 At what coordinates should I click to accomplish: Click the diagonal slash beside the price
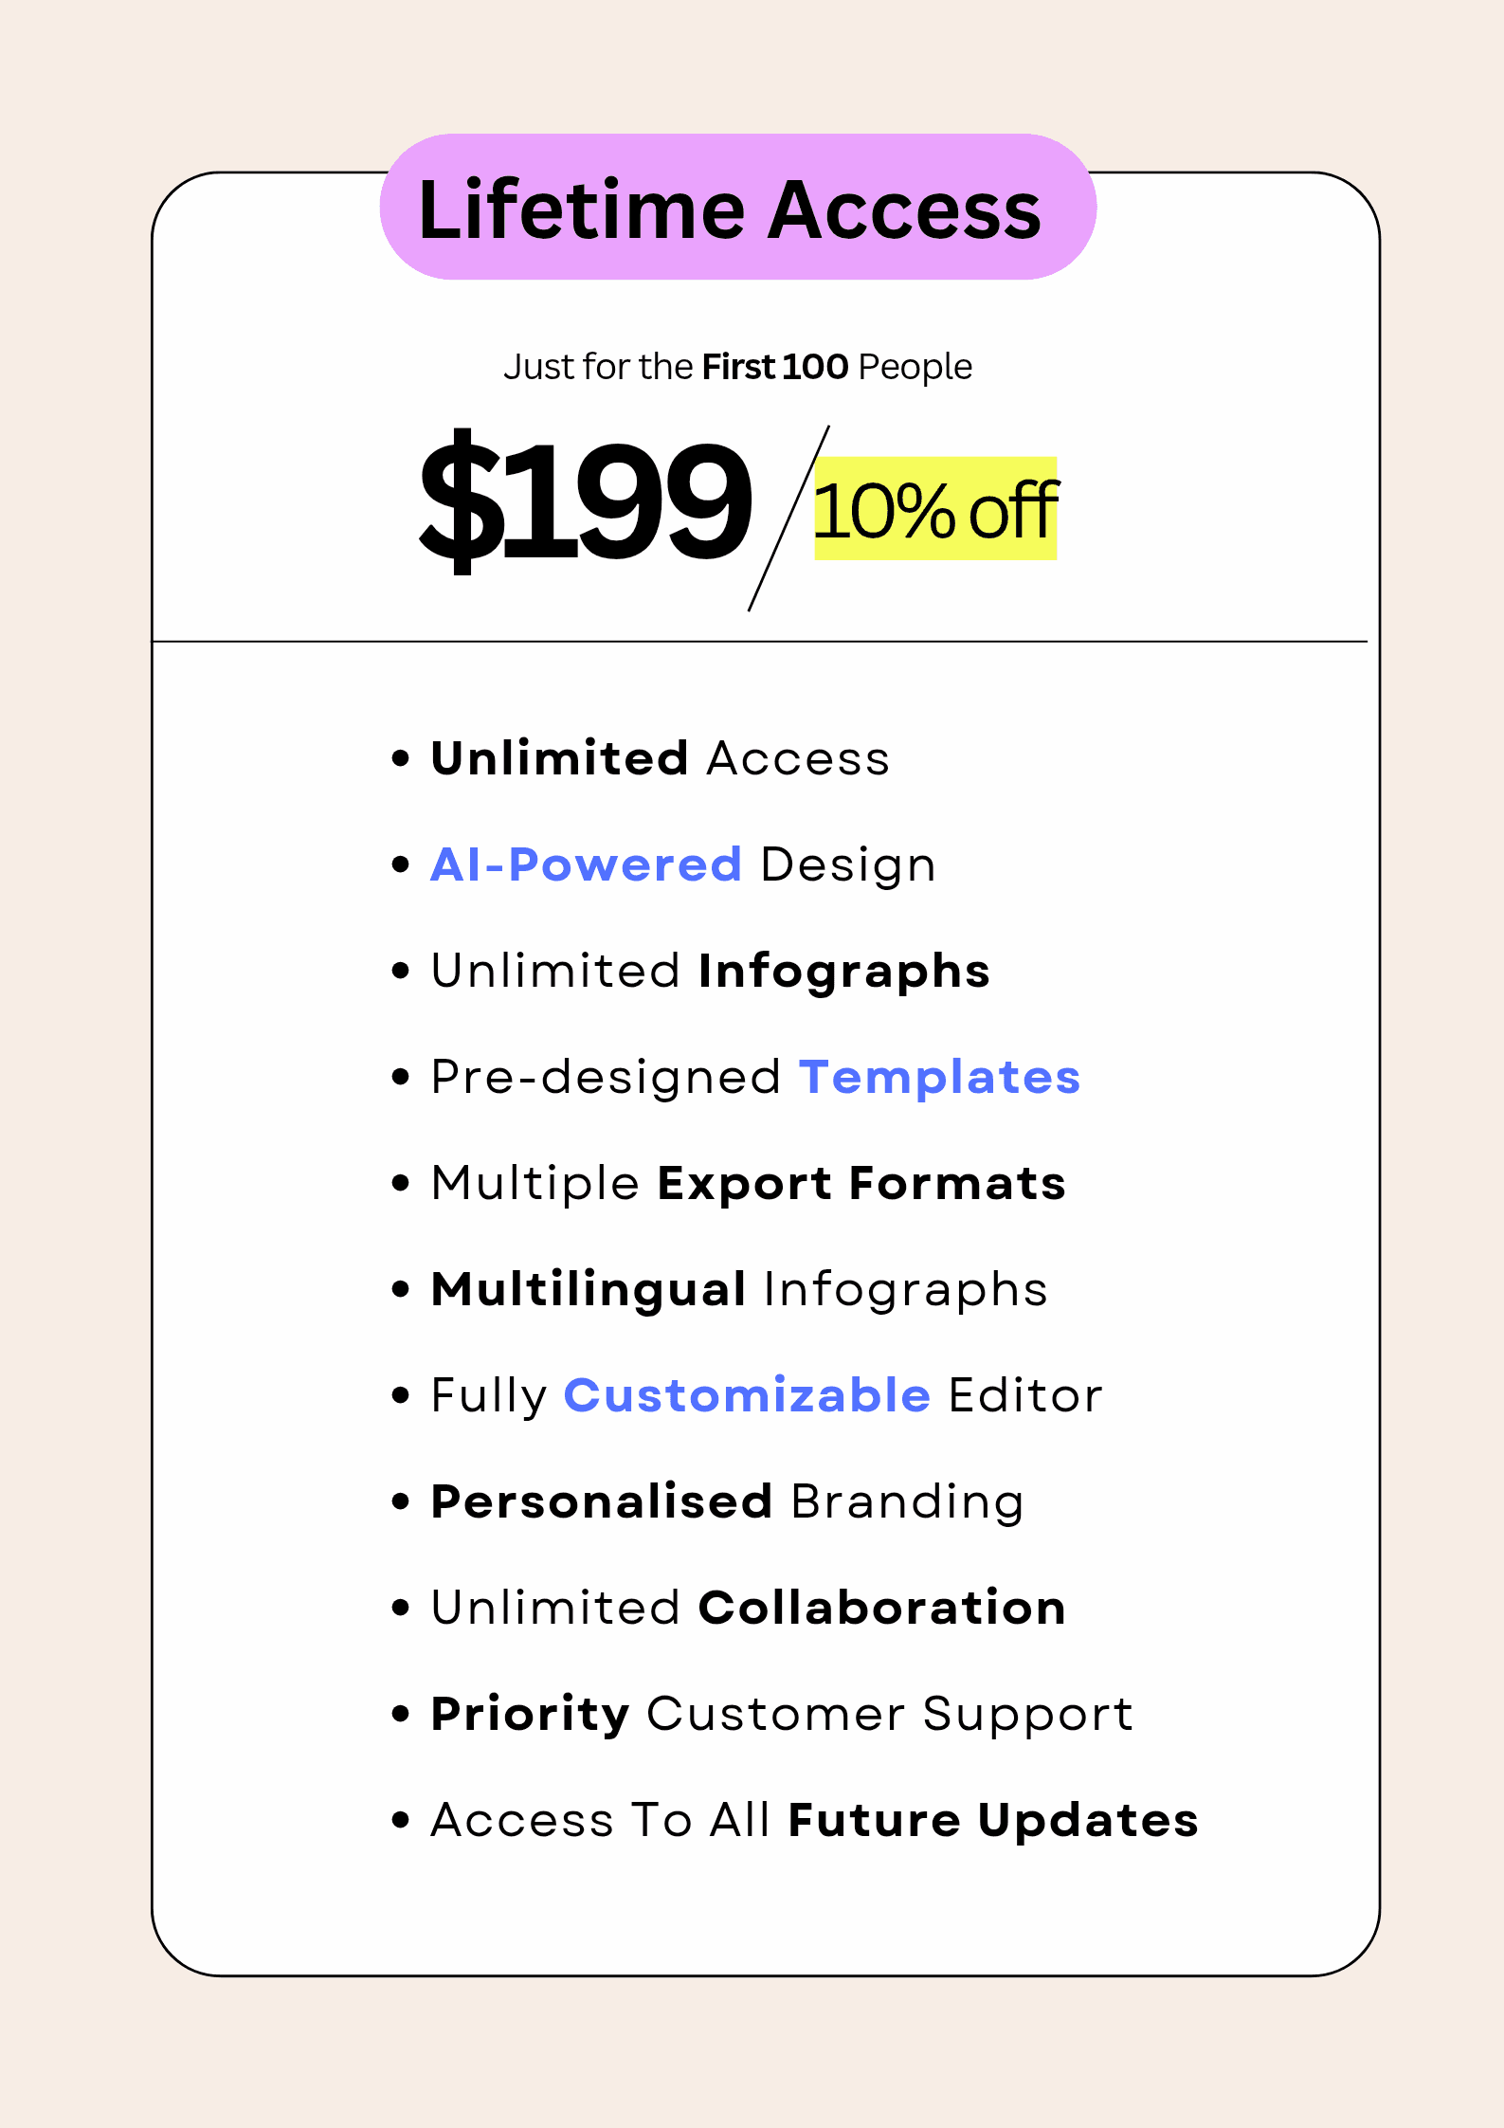point(788,518)
